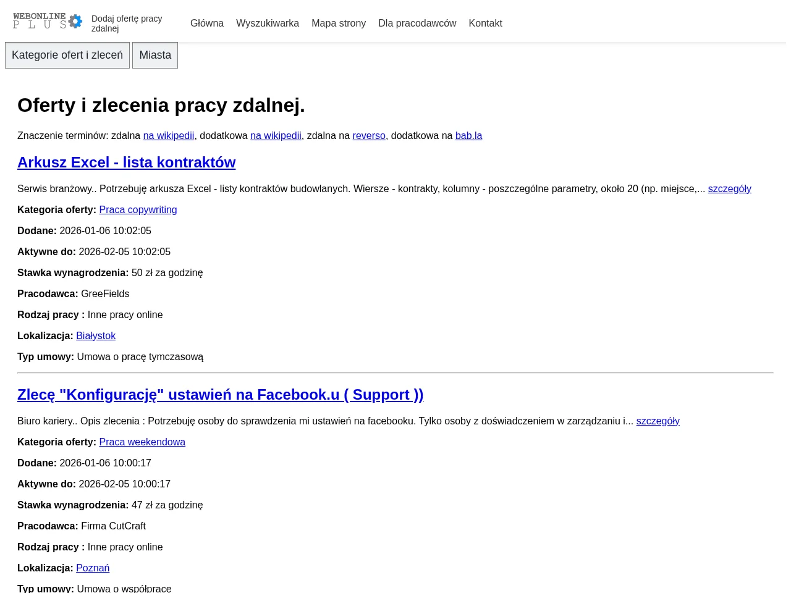Screen dimensions: 791x593
Task: Follow the reverso link
Action: (x=369, y=135)
